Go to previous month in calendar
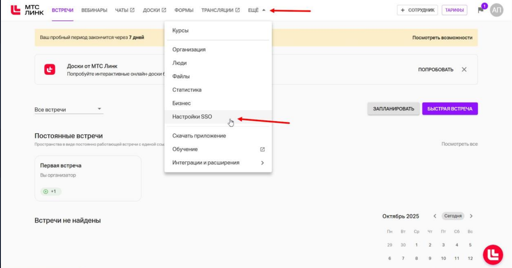Viewport: 512px width, 268px height. coord(435,216)
